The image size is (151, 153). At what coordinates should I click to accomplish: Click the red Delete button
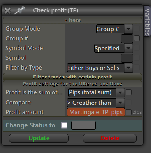coord(110,138)
